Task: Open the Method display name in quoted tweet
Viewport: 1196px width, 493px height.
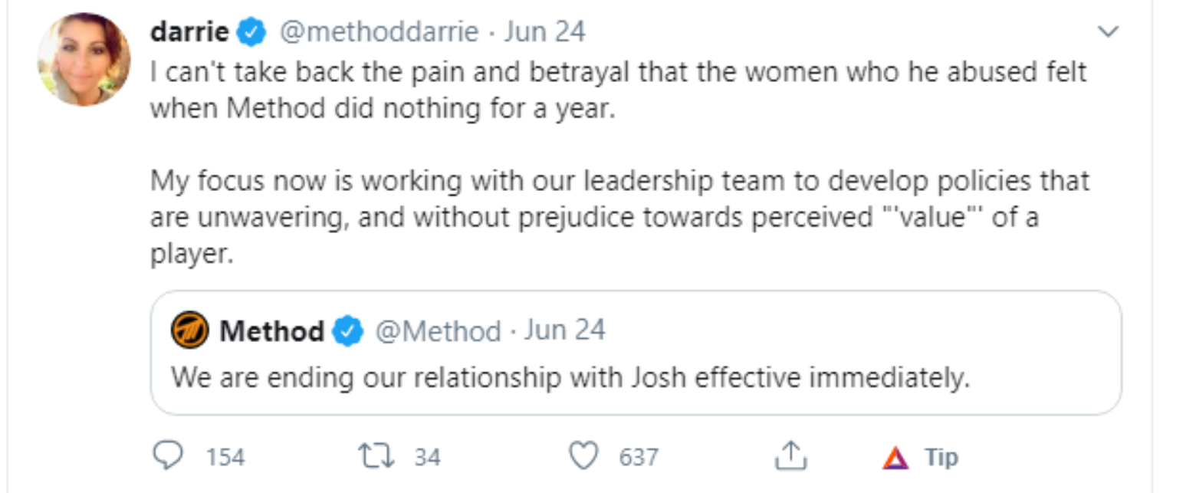Action: point(271,331)
